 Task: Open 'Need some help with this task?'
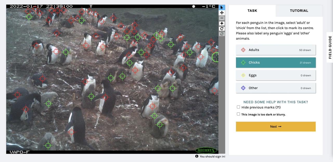(276, 102)
